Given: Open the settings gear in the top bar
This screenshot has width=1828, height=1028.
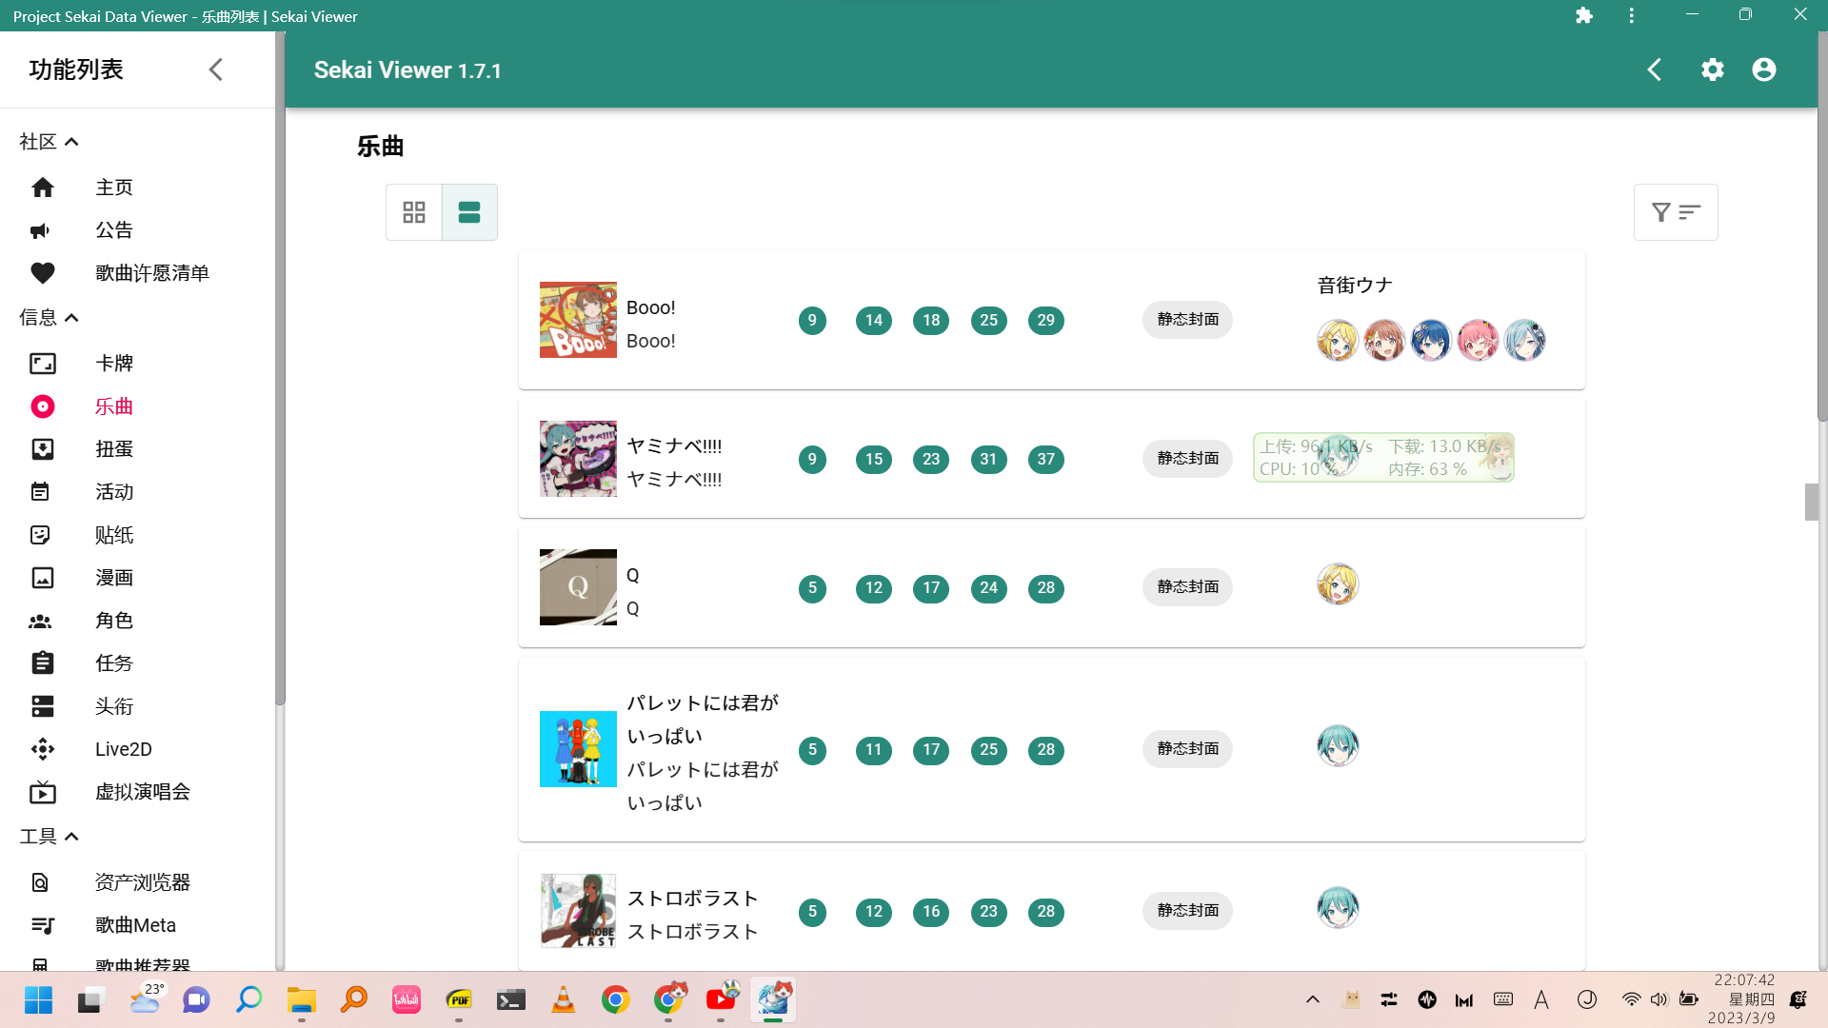Looking at the screenshot, I should click(x=1712, y=69).
